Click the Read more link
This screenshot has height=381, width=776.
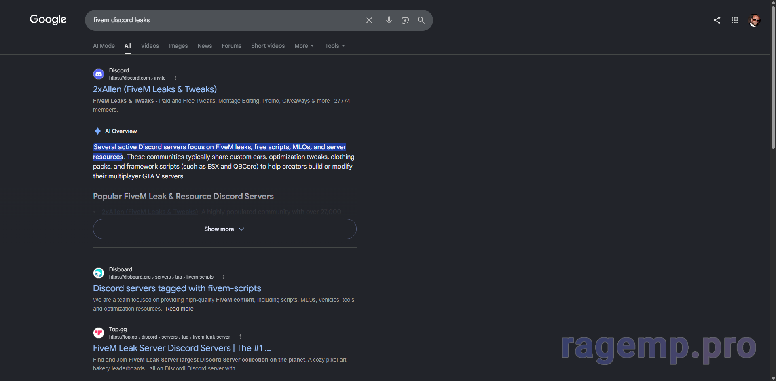180,309
